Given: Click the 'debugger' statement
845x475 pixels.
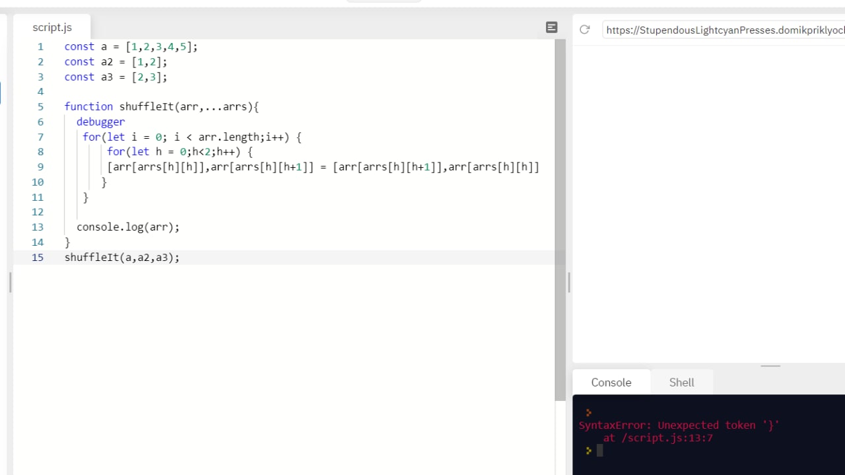Looking at the screenshot, I should pos(100,122).
